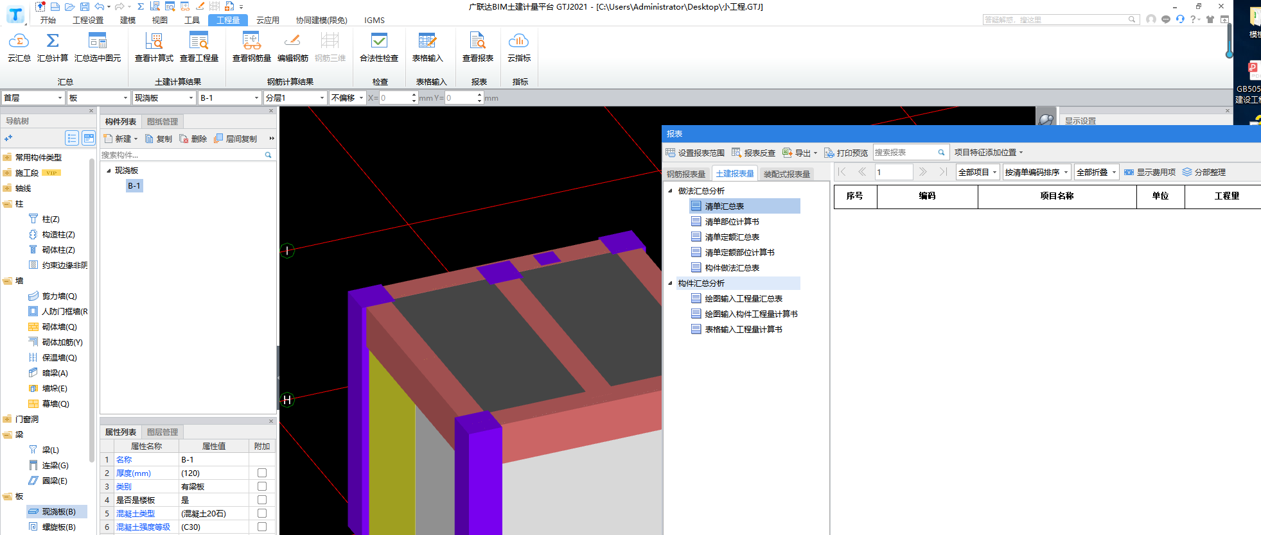The width and height of the screenshot is (1261, 535).
Task: Open 项目特征添加位置 menu
Action: coord(988,153)
